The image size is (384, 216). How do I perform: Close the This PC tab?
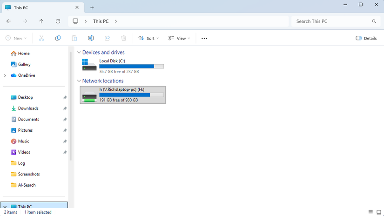pyautogui.click(x=77, y=7)
